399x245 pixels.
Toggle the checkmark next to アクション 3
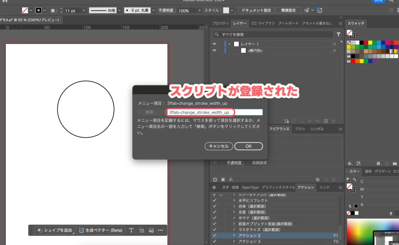[215, 241]
